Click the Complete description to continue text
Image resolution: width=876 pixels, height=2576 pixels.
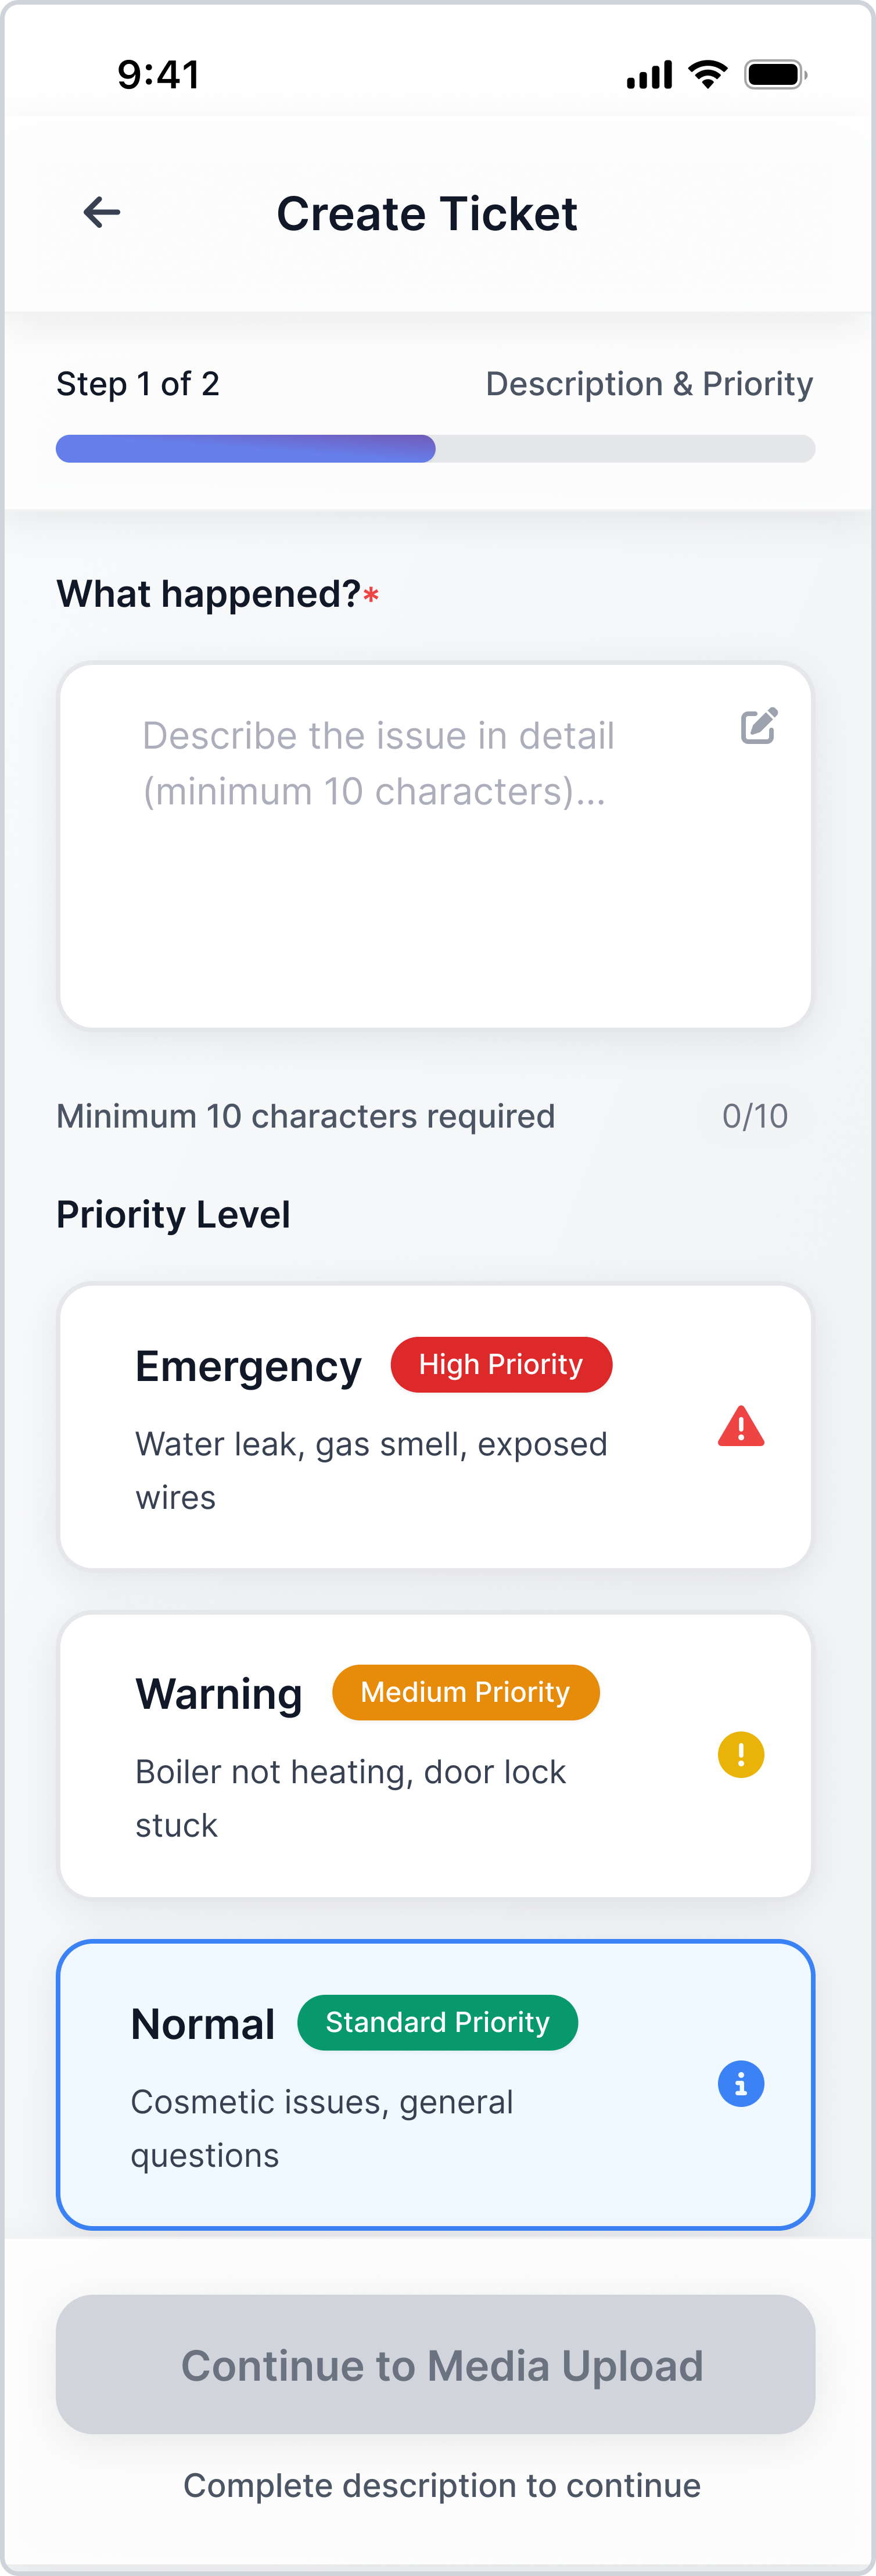pyautogui.click(x=440, y=2485)
